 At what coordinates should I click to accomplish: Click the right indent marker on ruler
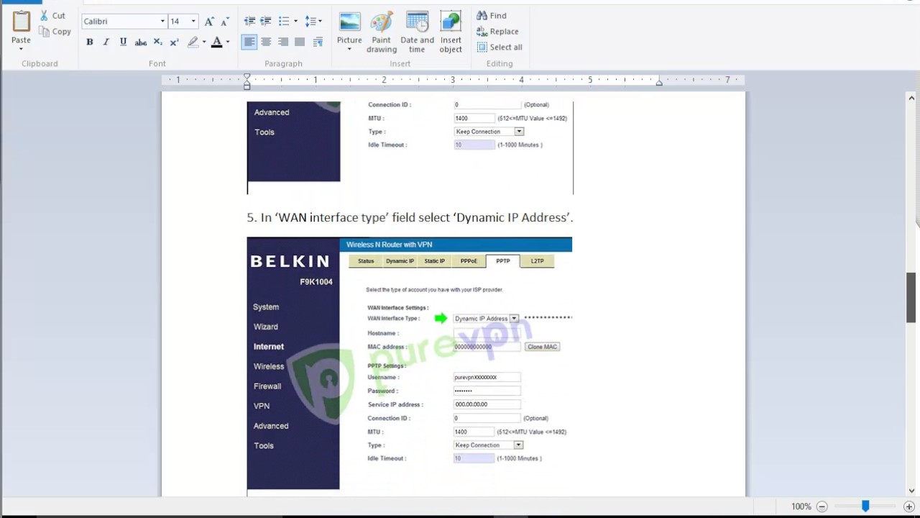659,83
